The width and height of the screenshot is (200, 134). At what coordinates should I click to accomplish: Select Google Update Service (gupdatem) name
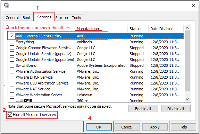(45, 60)
